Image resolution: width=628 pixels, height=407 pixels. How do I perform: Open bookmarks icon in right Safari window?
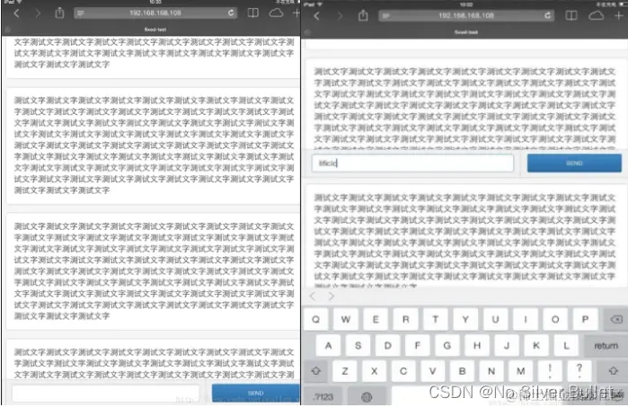(571, 15)
